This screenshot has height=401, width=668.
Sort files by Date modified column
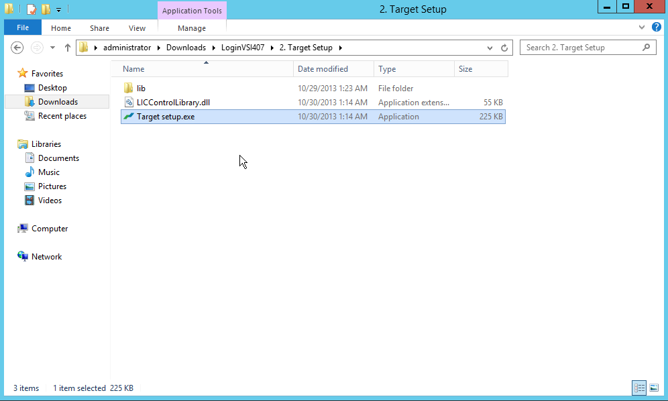pyautogui.click(x=333, y=68)
